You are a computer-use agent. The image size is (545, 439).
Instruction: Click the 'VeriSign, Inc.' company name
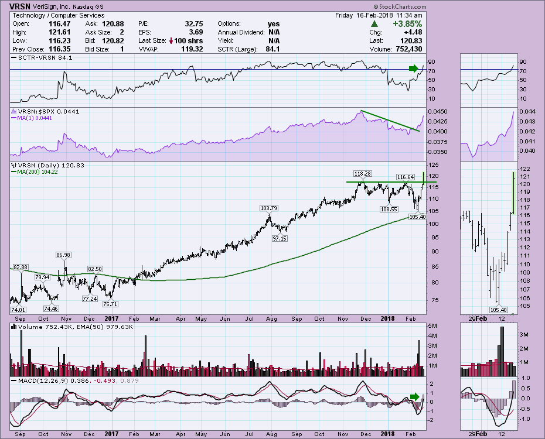pyautogui.click(x=53, y=6)
